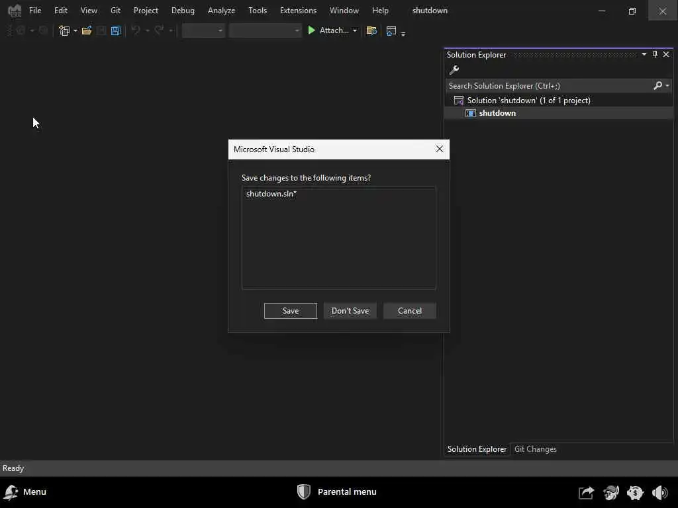Open the Solution Configurations combo box
678x508 pixels.
click(203, 30)
